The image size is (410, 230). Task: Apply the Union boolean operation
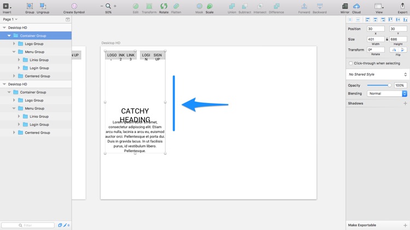(x=232, y=6)
